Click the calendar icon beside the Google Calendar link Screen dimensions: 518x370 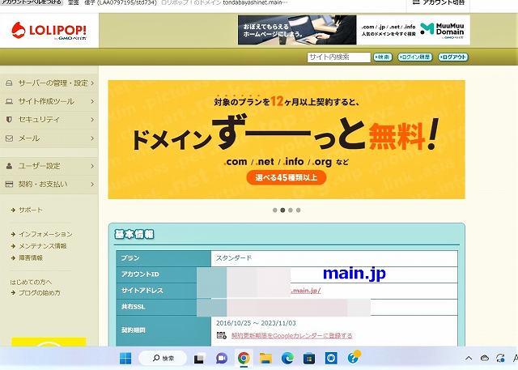point(222,335)
